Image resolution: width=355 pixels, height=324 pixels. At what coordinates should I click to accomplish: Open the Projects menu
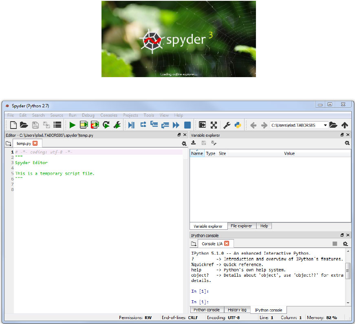coord(130,115)
